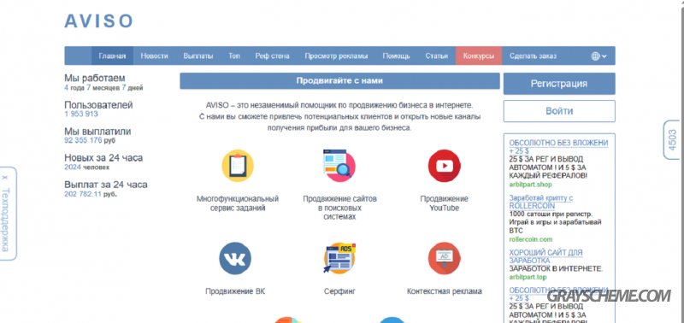Viewport: 684px width, 323px height.
Task: Go to the Выплаты page
Action: (198, 56)
